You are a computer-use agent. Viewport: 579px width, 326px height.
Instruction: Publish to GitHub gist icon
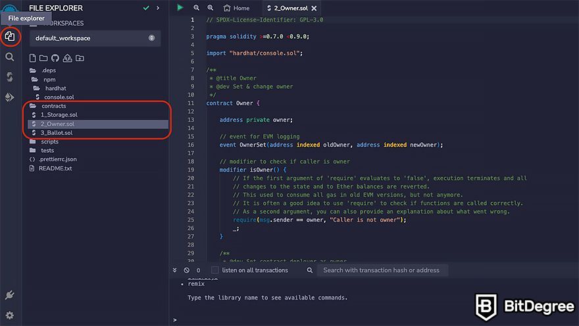55,58
